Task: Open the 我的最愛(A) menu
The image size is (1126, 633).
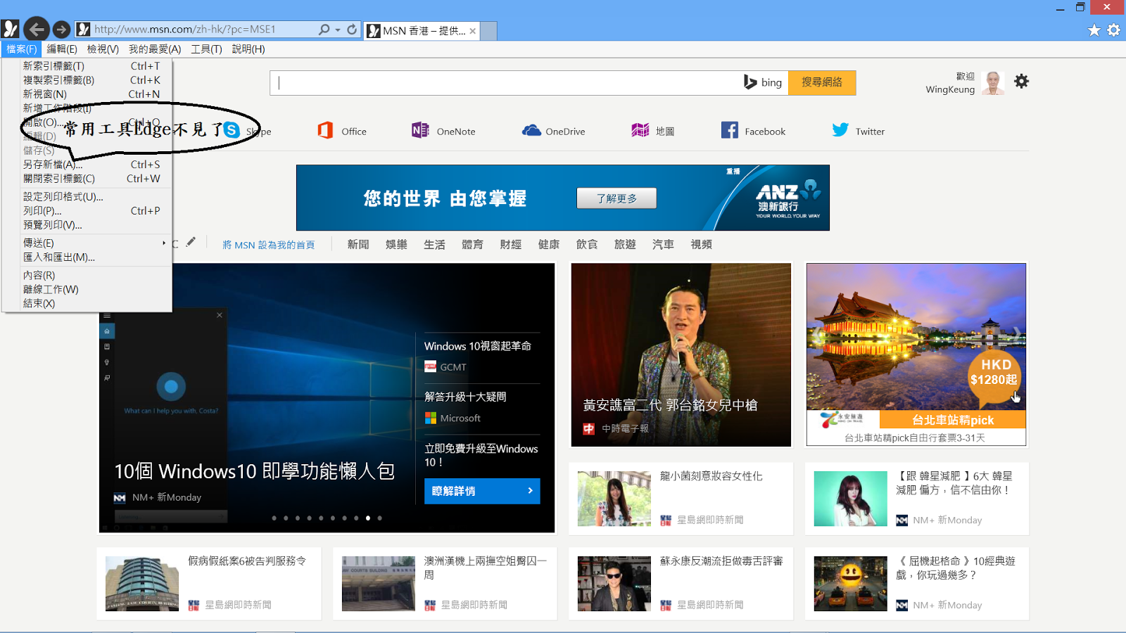Action: coord(155,49)
